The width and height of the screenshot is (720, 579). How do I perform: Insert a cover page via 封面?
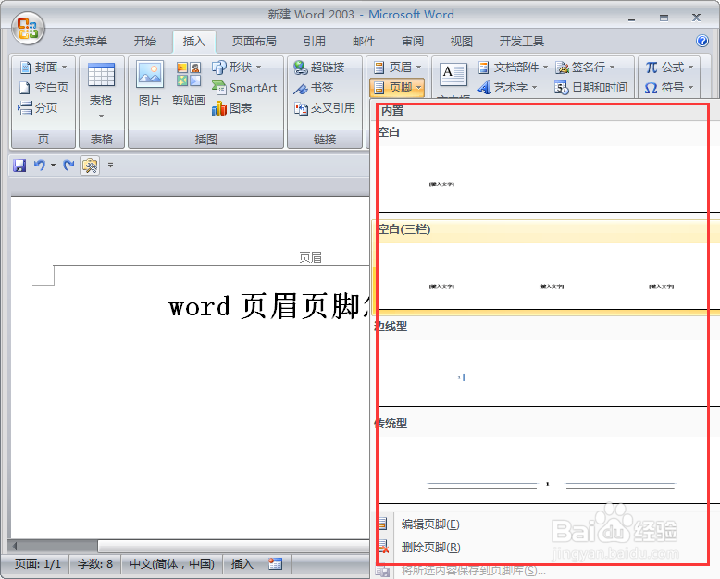pyautogui.click(x=43, y=68)
